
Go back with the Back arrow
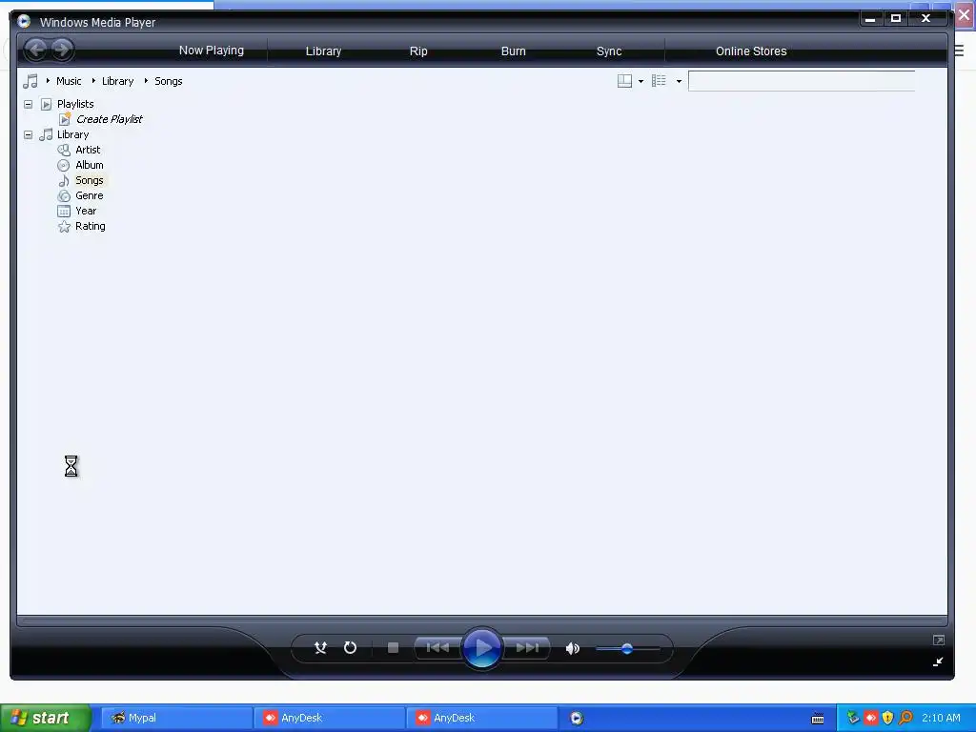coord(37,50)
